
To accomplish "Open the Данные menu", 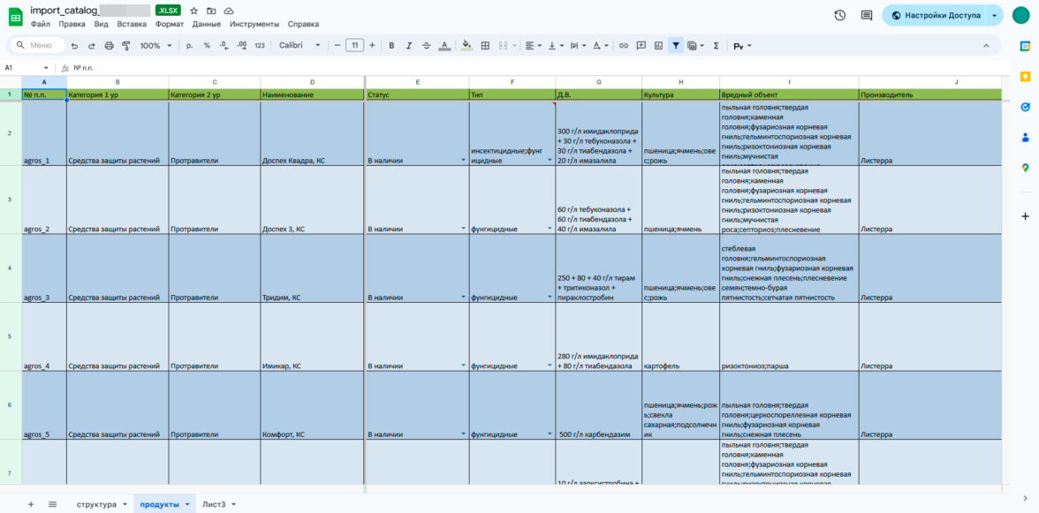I will click(206, 24).
